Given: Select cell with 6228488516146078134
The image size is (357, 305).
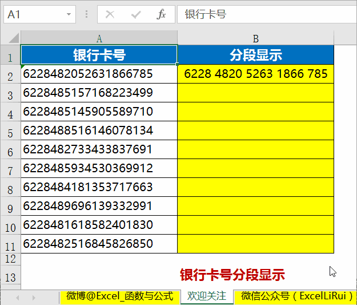Looking at the screenshot, I should [x=99, y=130].
